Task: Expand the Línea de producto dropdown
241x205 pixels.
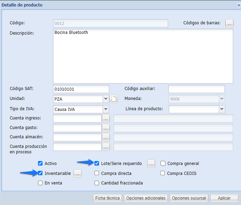Action: [x=222, y=109]
